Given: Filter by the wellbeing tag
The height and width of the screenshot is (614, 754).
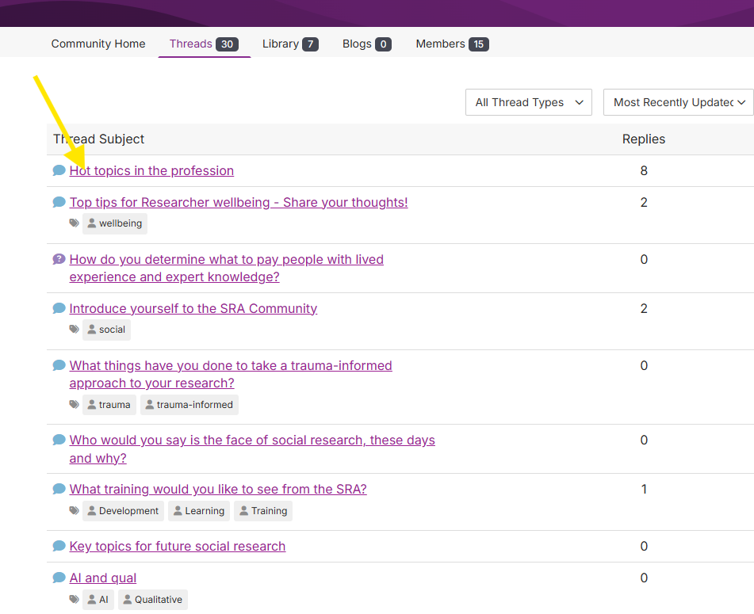Looking at the screenshot, I should (115, 223).
